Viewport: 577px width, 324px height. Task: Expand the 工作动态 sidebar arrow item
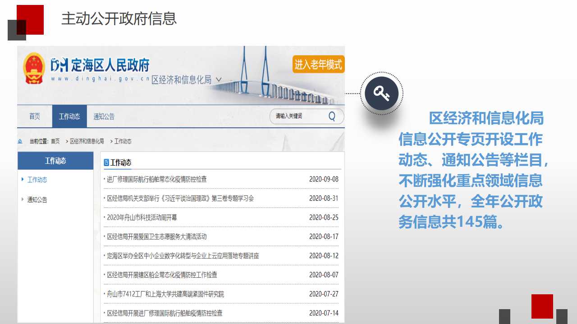coord(23,180)
